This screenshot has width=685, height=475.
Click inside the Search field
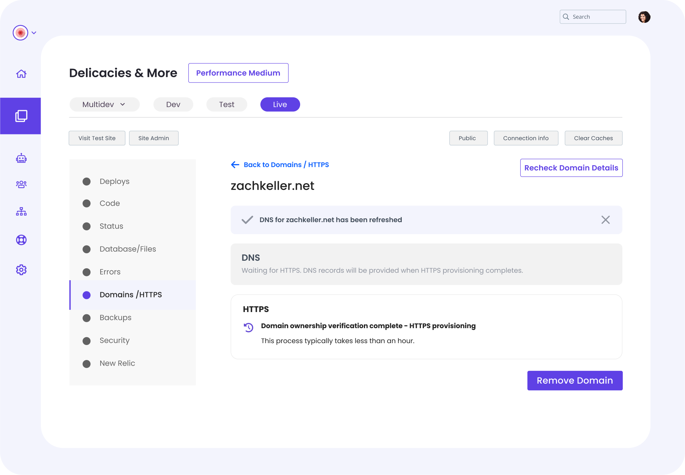pos(596,16)
